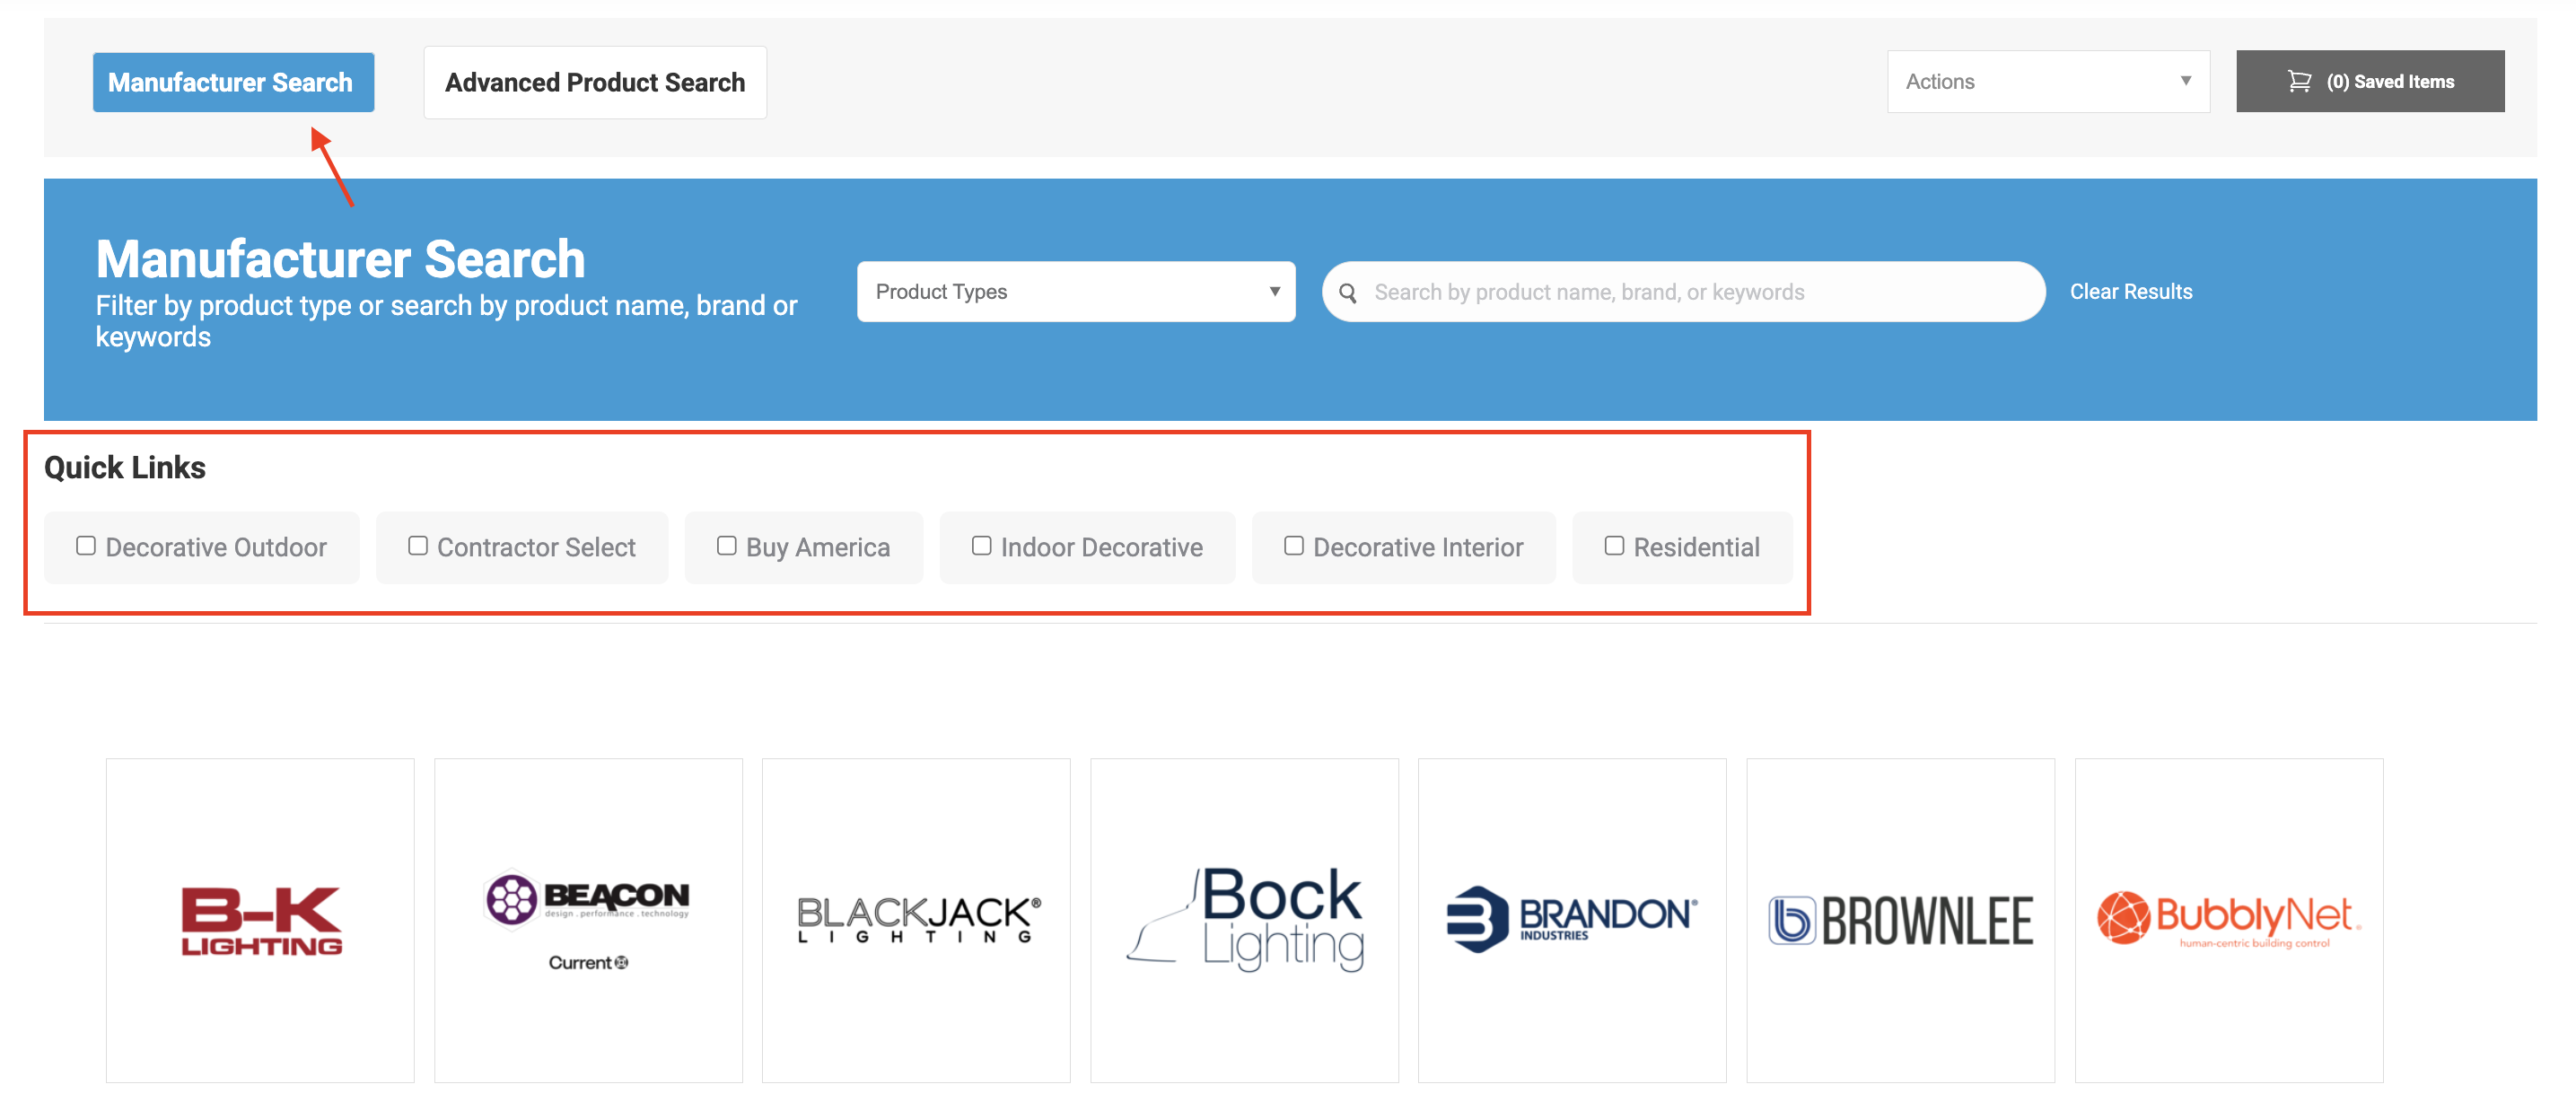Open the Beacon manufacturer logo tile
Image resolution: width=2576 pixels, height=1102 pixels.
(x=588, y=920)
